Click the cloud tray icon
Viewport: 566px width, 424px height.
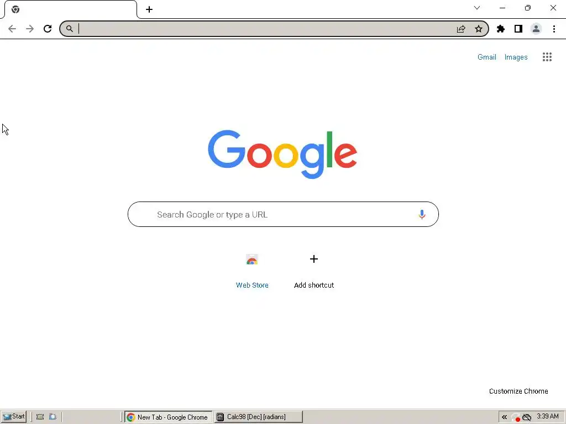point(527,417)
